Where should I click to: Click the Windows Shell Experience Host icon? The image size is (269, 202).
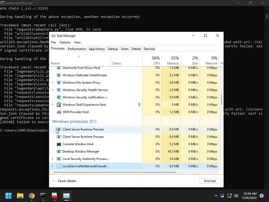[x=59, y=105]
